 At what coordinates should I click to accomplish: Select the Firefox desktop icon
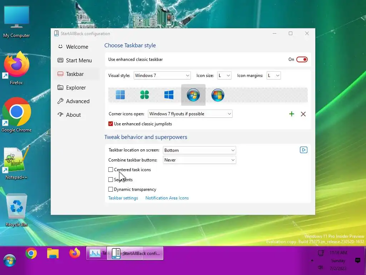[16, 68]
